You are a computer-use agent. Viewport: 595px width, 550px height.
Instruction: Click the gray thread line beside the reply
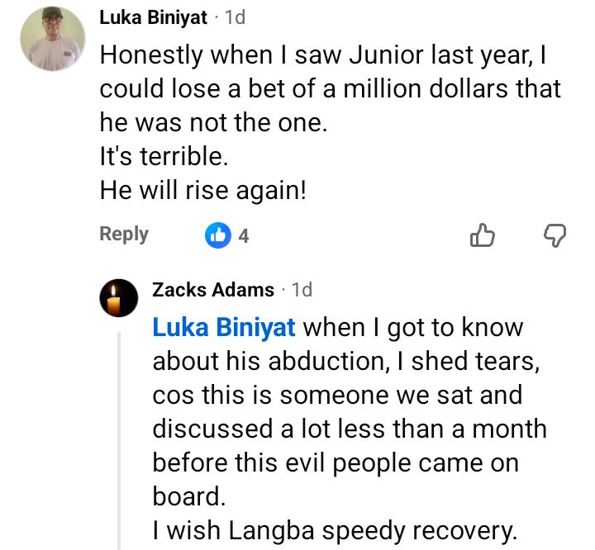120,438
